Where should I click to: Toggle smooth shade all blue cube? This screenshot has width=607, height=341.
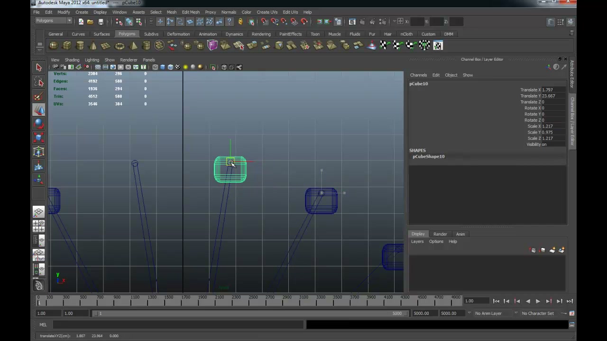point(163,67)
